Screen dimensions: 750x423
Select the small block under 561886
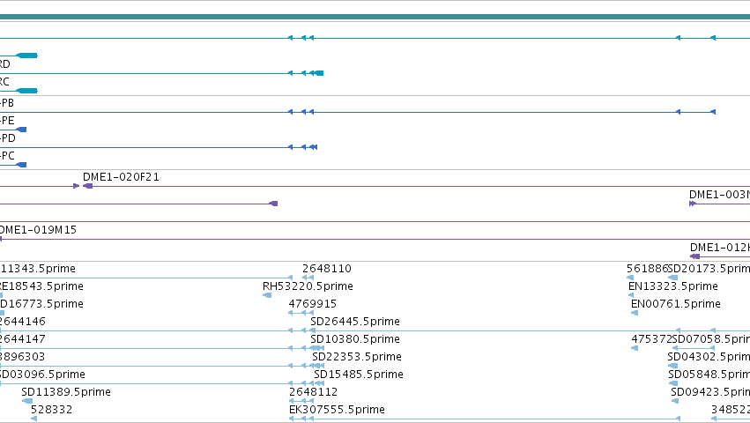[x=630, y=278]
